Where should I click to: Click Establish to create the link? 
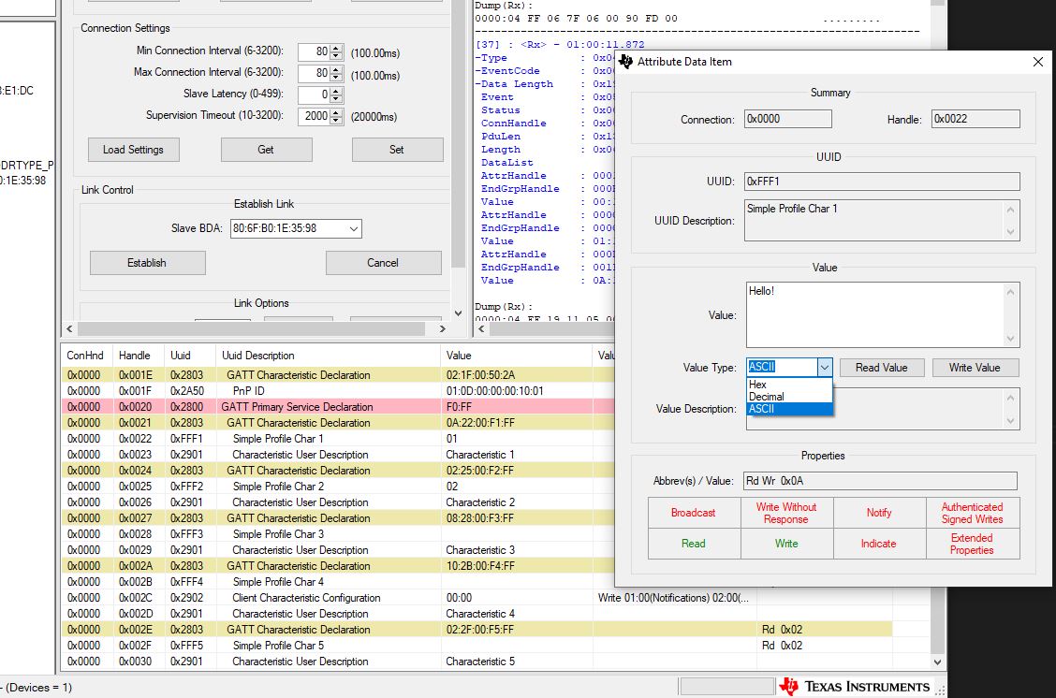pos(147,262)
